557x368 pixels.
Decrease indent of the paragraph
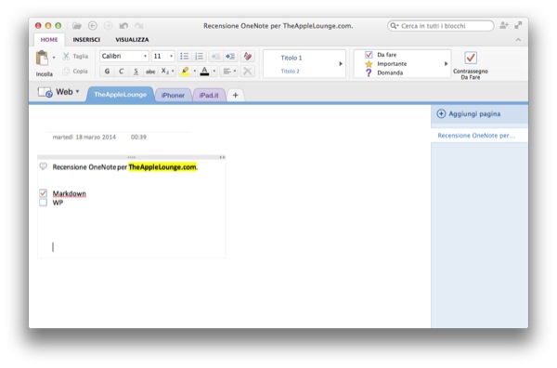pyautogui.click(x=215, y=56)
